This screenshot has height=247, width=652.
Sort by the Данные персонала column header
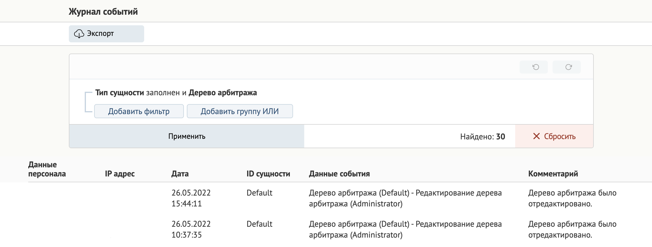point(47,169)
